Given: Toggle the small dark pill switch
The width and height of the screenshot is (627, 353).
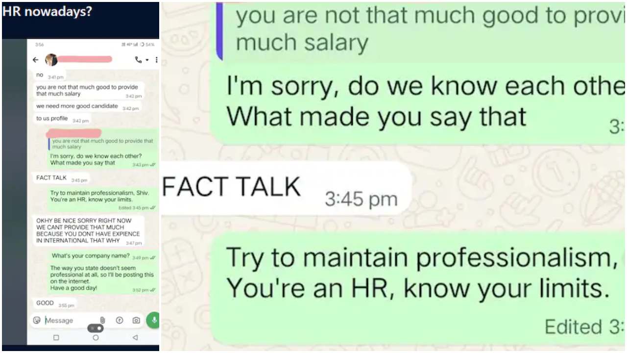Looking at the screenshot, I should click(x=96, y=328).
